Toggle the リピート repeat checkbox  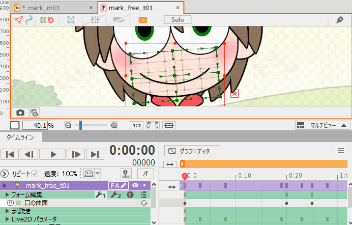click(35, 174)
